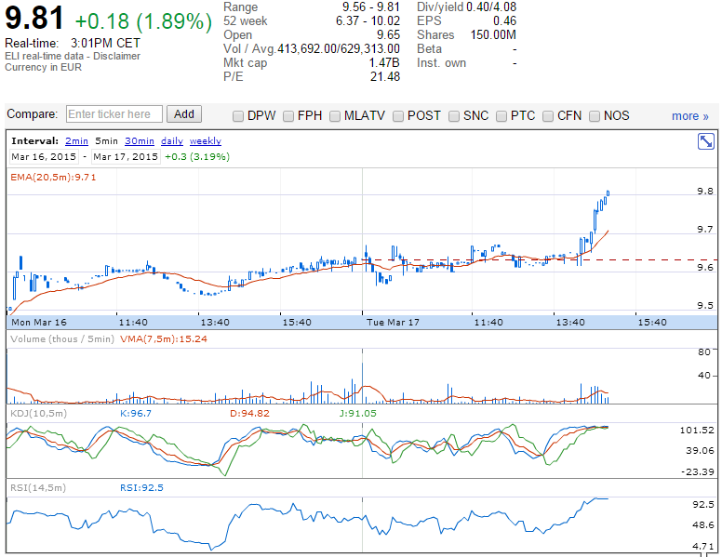722x557 pixels.
Task: Click the Div/yield value 0.40/4.08
Action: (x=491, y=7)
